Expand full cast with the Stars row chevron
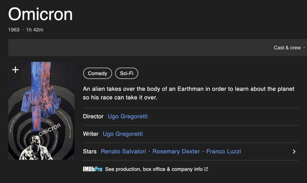Viewport: 307px width, 183px height. (294, 152)
